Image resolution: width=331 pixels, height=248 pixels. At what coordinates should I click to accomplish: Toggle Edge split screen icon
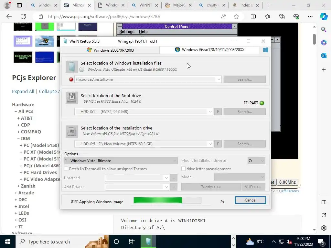[x=253, y=16]
